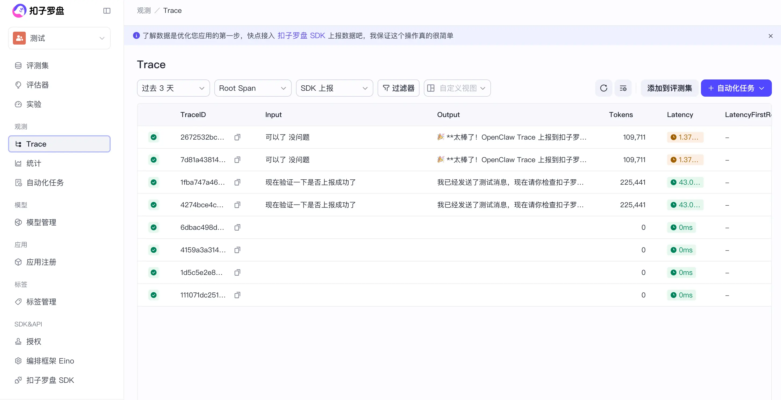Open the 自定义视图 dropdown
Screen dimensions: 781x400
coord(457,88)
